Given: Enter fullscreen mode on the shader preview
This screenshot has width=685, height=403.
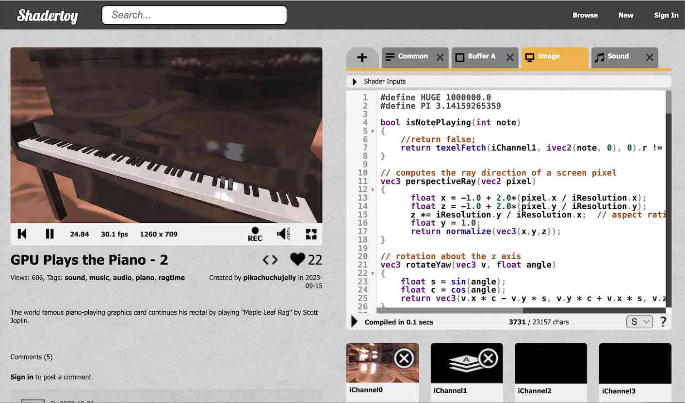Looking at the screenshot, I should coord(311,234).
